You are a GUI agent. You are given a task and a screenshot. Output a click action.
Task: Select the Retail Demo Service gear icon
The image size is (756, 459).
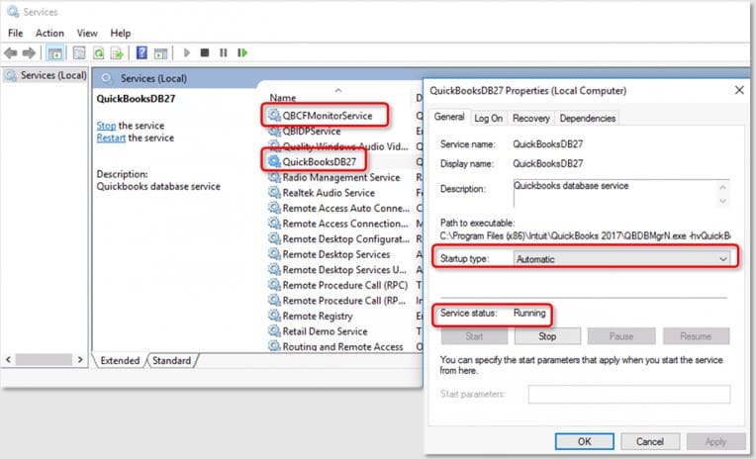(274, 331)
